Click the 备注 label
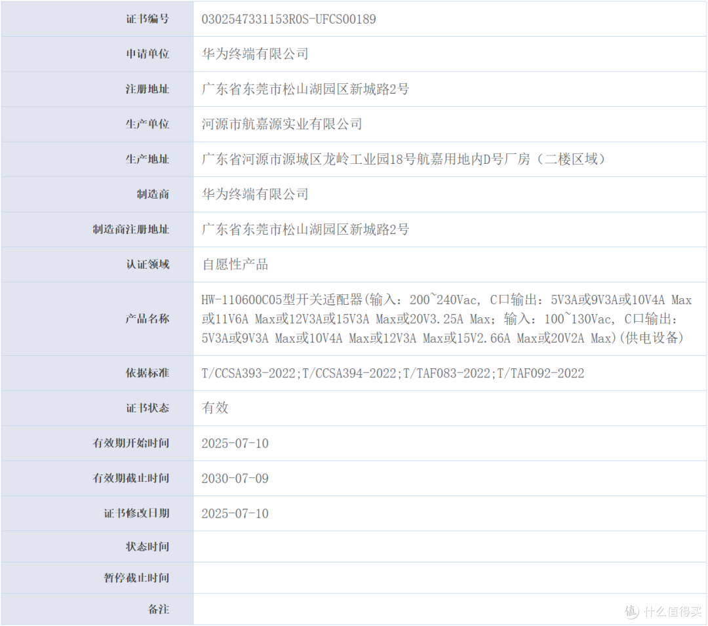The width and height of the screenshot is (708, 626). 158,610
